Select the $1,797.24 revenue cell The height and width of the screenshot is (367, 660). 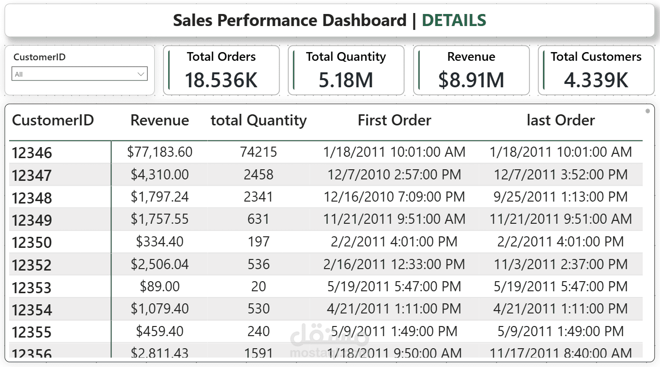160,197
